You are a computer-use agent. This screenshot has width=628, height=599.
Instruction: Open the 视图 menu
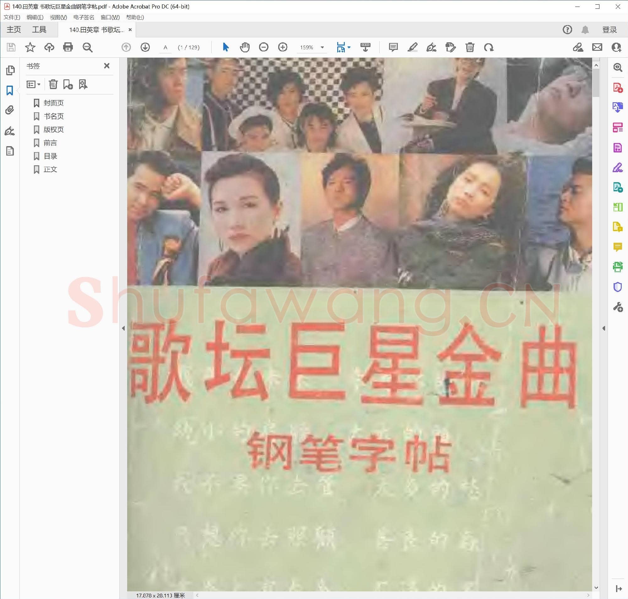click(58, 17)
